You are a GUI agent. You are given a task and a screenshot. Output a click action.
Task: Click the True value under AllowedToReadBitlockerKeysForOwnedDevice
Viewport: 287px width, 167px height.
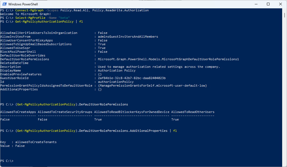(98, 119)
